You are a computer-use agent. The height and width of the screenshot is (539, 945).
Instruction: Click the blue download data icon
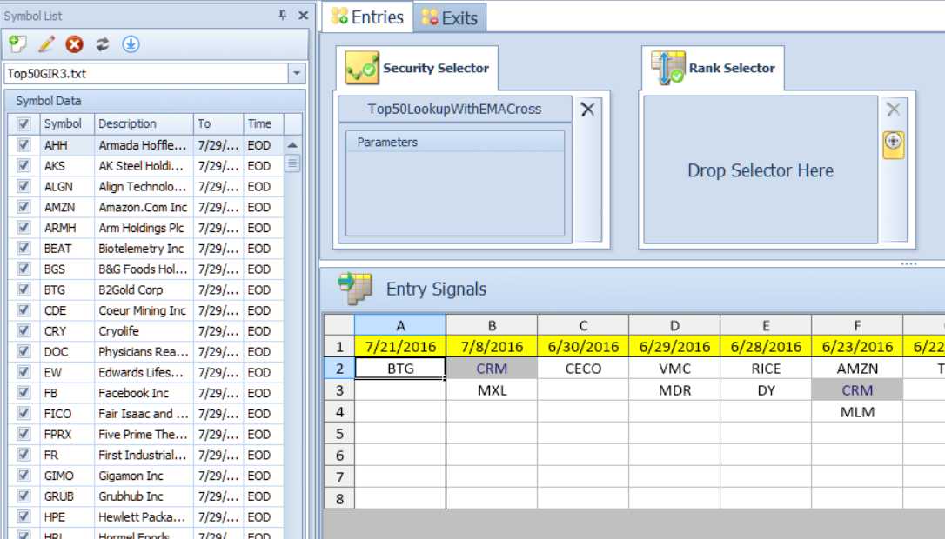click(131, 44)
